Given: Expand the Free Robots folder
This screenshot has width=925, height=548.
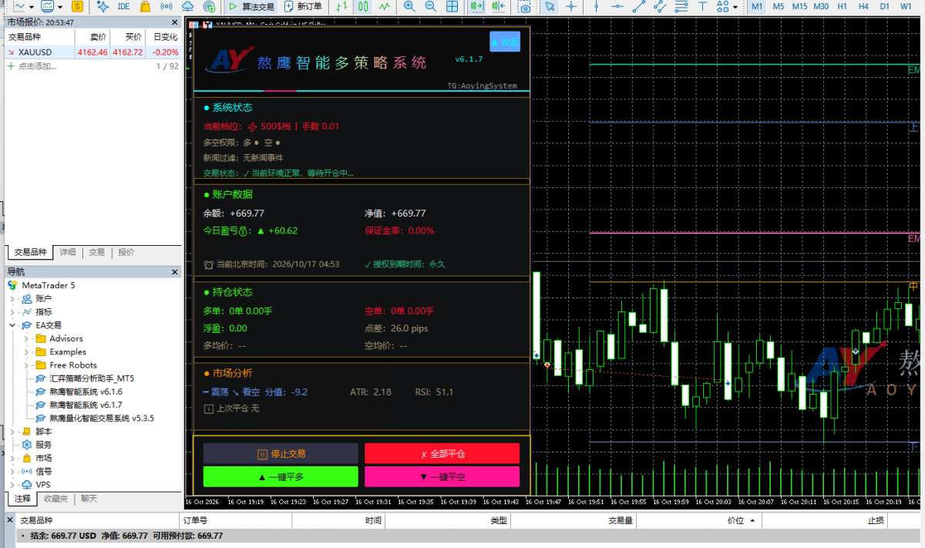Looking at the screenshot, I should [x=26, y=365].
